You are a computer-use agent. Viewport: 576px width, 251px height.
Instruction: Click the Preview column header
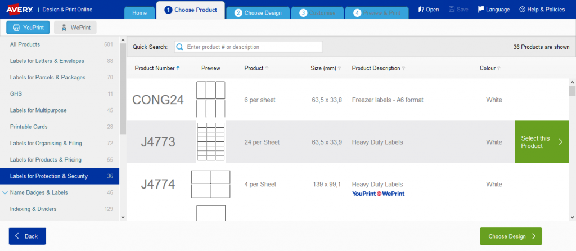coord(211,68)
